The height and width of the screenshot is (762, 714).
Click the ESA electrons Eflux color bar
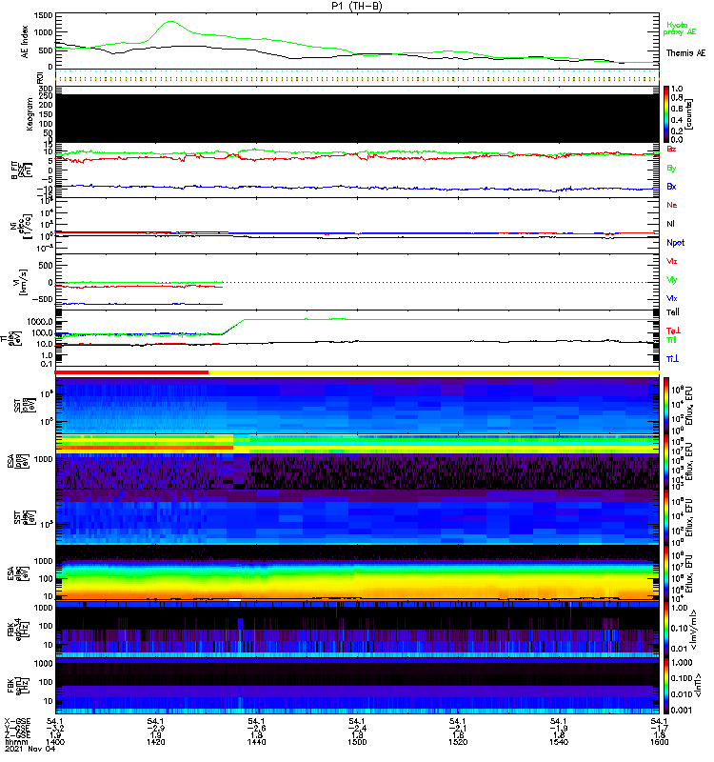pyautogui.click(x=666, y=573)
